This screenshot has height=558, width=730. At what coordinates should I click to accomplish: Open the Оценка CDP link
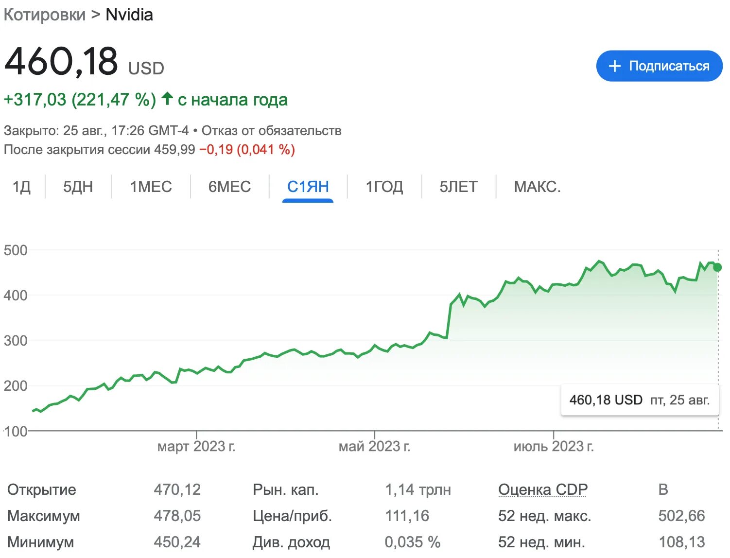pyautogui.click(x=543, y=489)
